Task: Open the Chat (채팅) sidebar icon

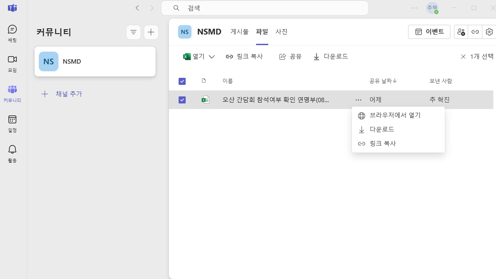Action: coord(12,34)
